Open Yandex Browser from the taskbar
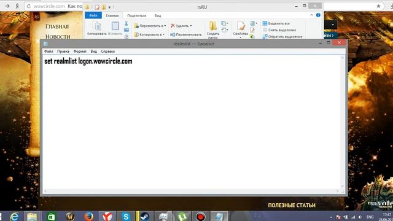393x221 pixels. click(x=107, y=217)
